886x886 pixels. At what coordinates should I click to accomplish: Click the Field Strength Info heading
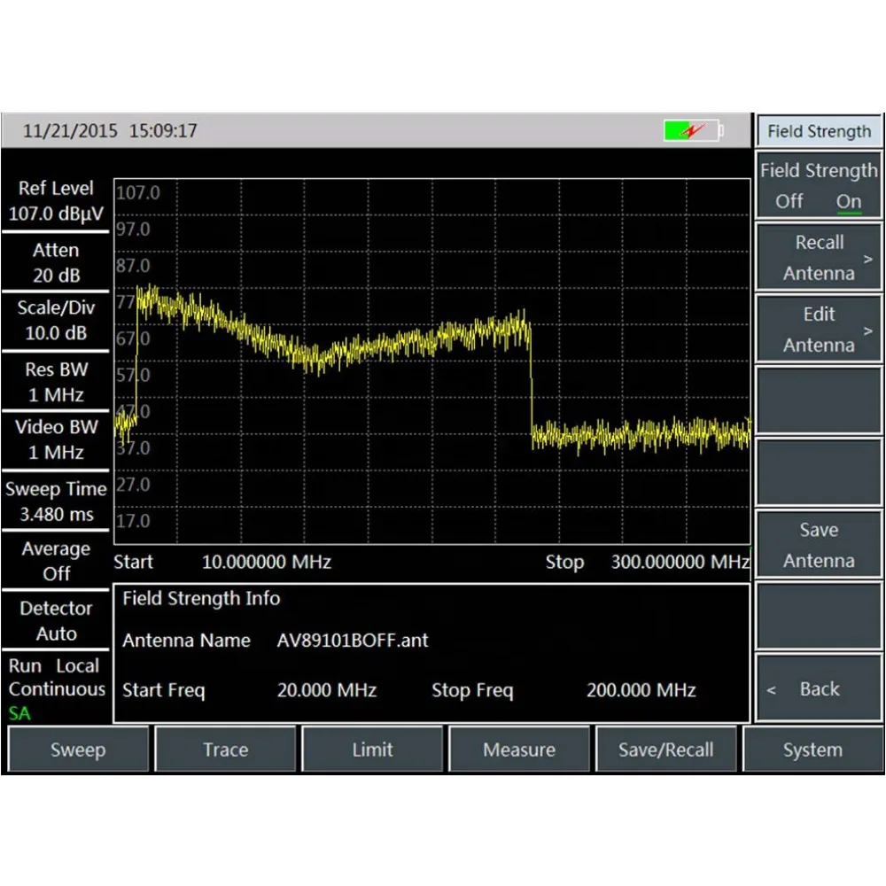(201, 598)
